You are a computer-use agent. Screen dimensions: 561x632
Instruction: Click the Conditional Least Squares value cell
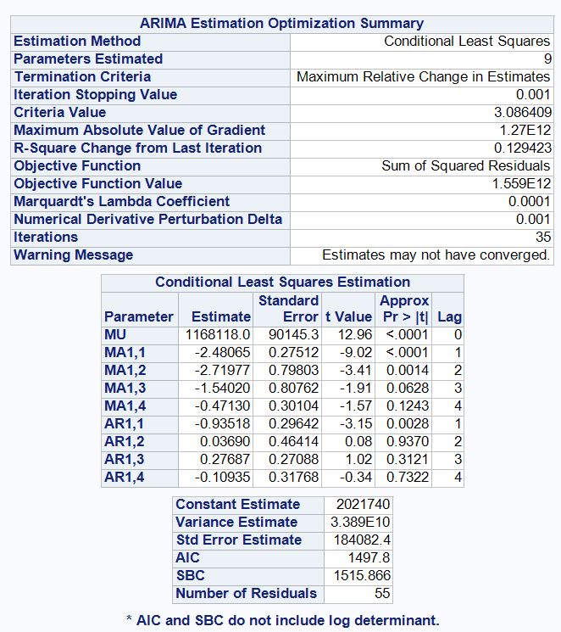tap(467, 42)
